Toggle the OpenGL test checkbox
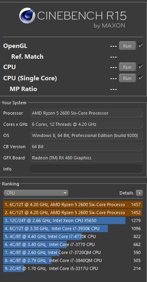 (x=141, y=46)
